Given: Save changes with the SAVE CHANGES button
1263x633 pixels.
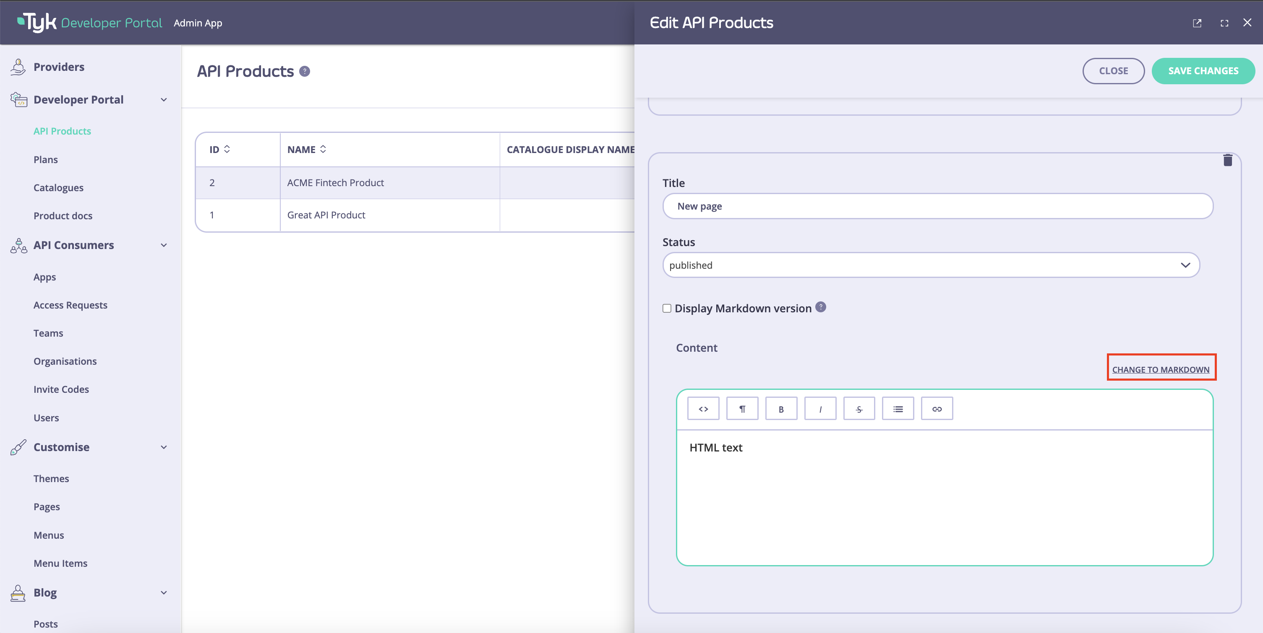Looking at the screenshot, I should coord(1203,70).
